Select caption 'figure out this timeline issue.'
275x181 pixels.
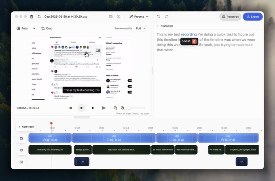pos(121,150)
